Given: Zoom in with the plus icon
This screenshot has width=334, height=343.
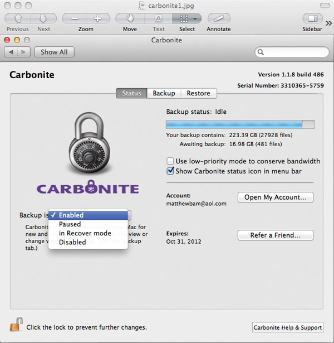Looking at the screenshot, I should tap(97, 18).
